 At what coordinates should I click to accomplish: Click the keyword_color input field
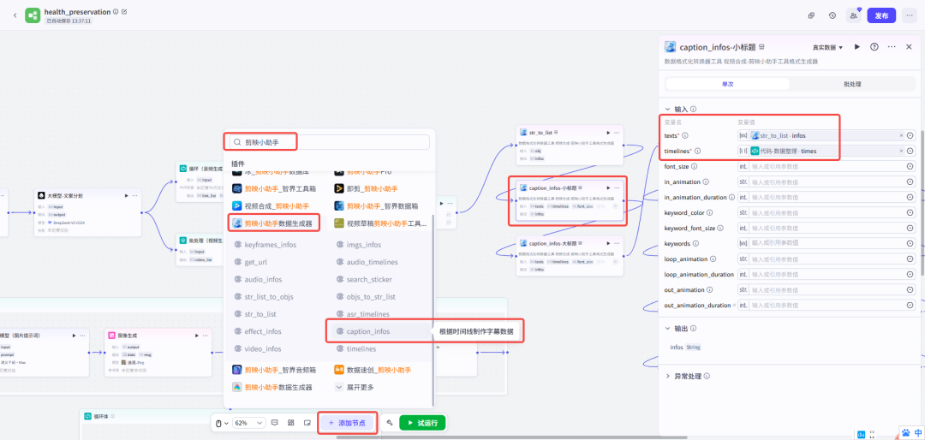coord(826,212)
